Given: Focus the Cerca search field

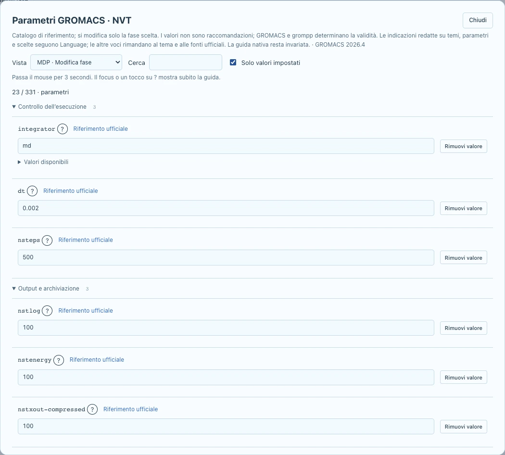Looking at the screenshot, I should (x=186, y=62).
